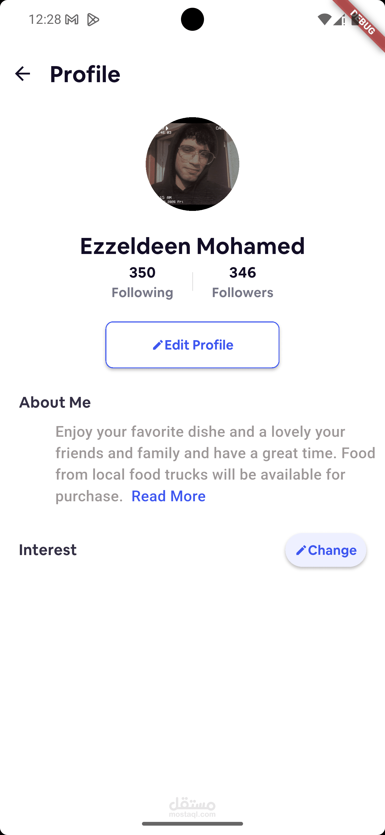Tap the Interest section heading
385x835 pixels.
(48, 550)
